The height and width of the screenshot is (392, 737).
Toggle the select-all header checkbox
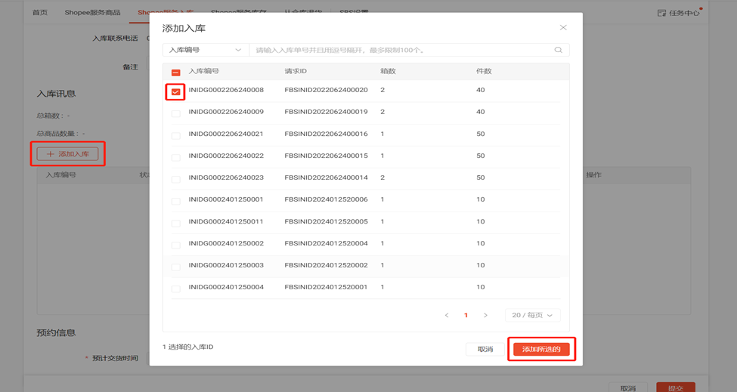point(175,73)
